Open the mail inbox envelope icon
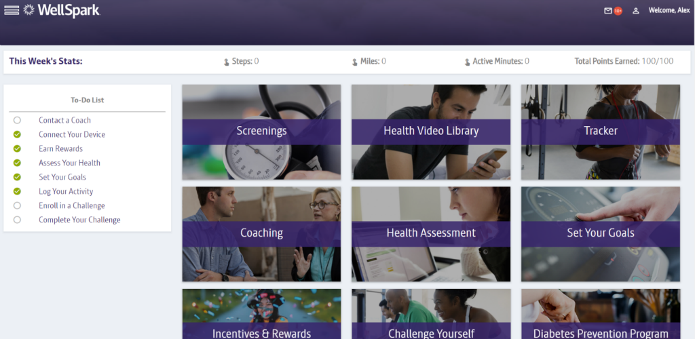The image size is (695, 339). point(608,11)
